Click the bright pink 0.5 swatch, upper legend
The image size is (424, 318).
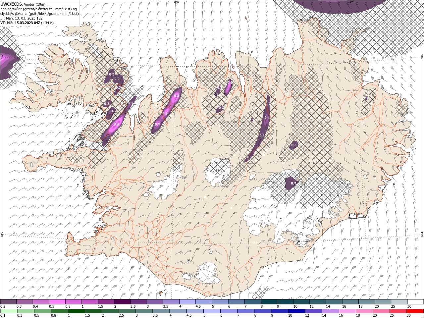tap(57, 301)
